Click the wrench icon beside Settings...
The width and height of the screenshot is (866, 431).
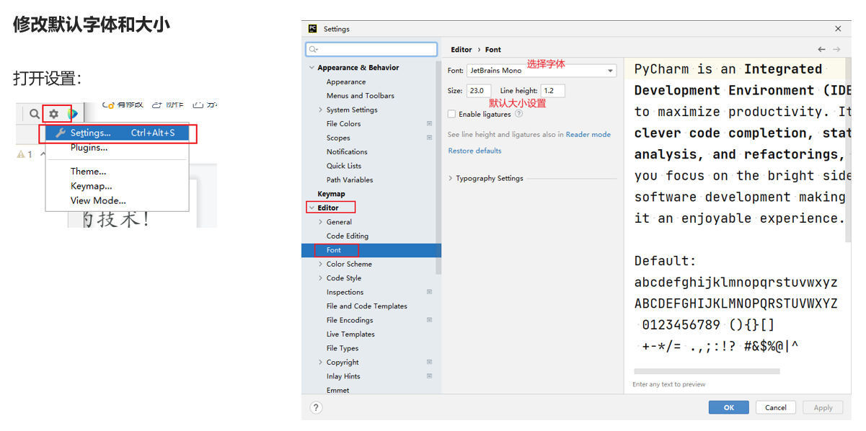point(61,133)
